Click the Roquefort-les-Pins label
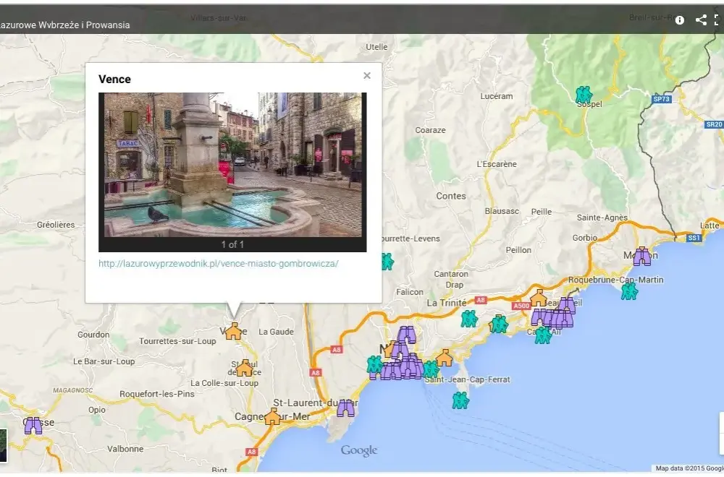Screen dimensions: 724x477 coord(157,394)
